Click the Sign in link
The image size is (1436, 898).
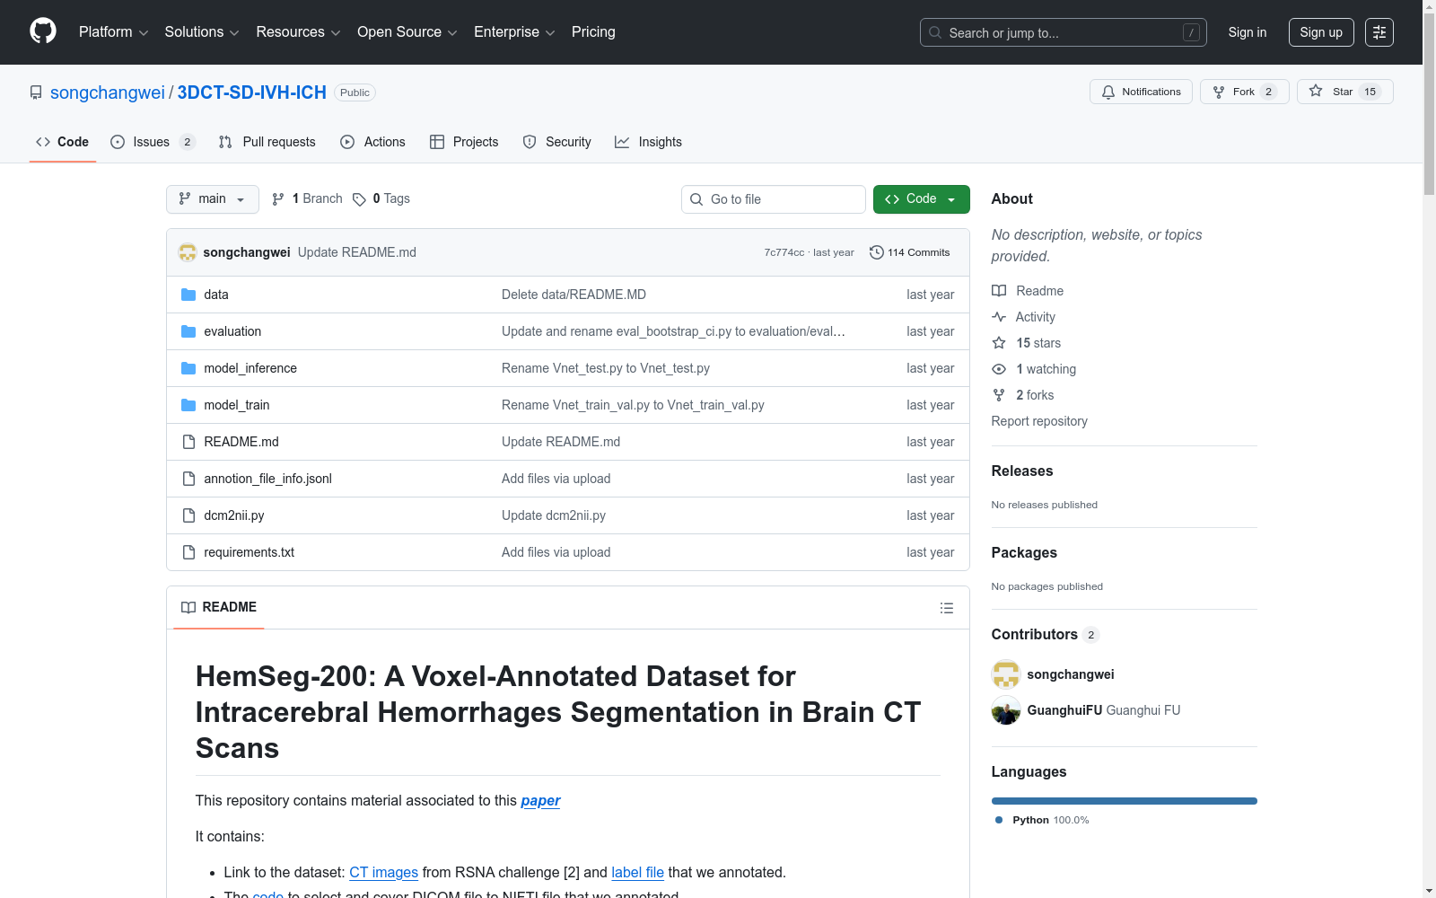click(x=1248, y=32)
